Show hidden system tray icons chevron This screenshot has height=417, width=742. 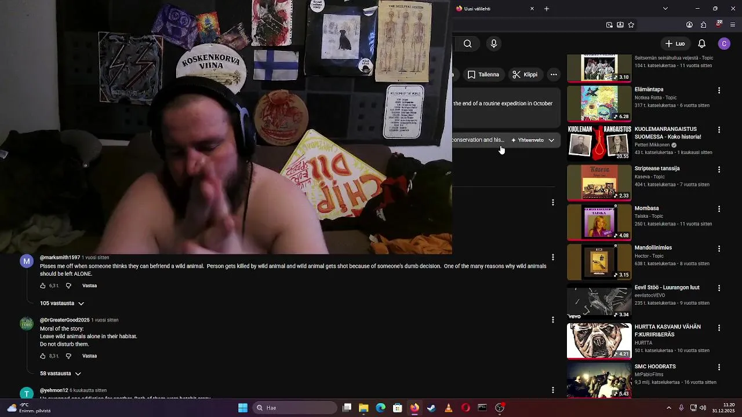coord(668,408)
